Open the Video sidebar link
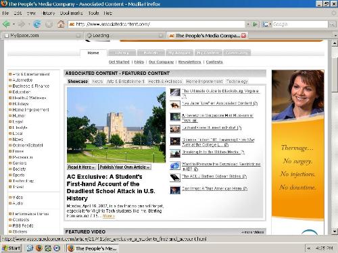This screenshot has height=253, width=338. pyautogui.click(x=18, y=197)
